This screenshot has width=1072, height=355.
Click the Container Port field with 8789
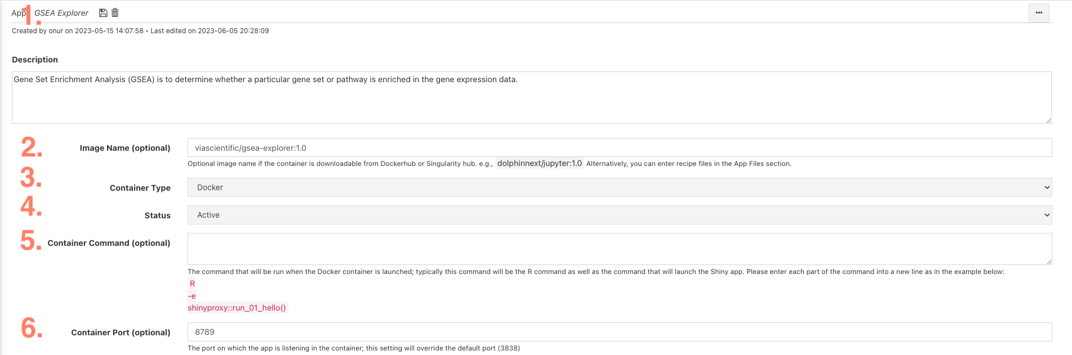620,332
